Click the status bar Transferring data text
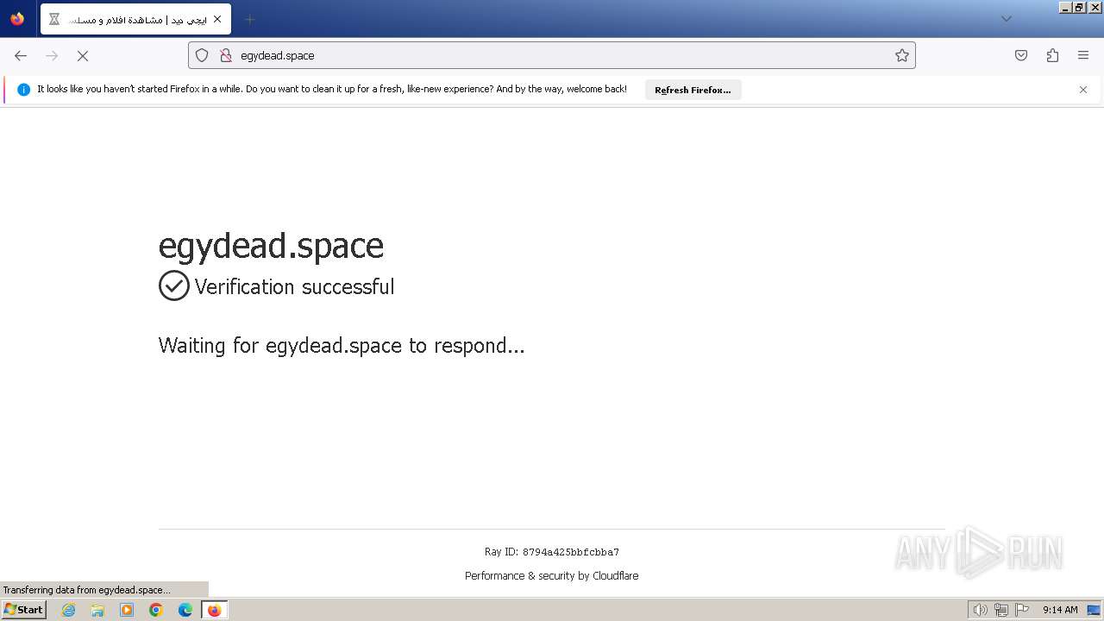Viewport: 1104px width, 621px height. coord(86,590)
